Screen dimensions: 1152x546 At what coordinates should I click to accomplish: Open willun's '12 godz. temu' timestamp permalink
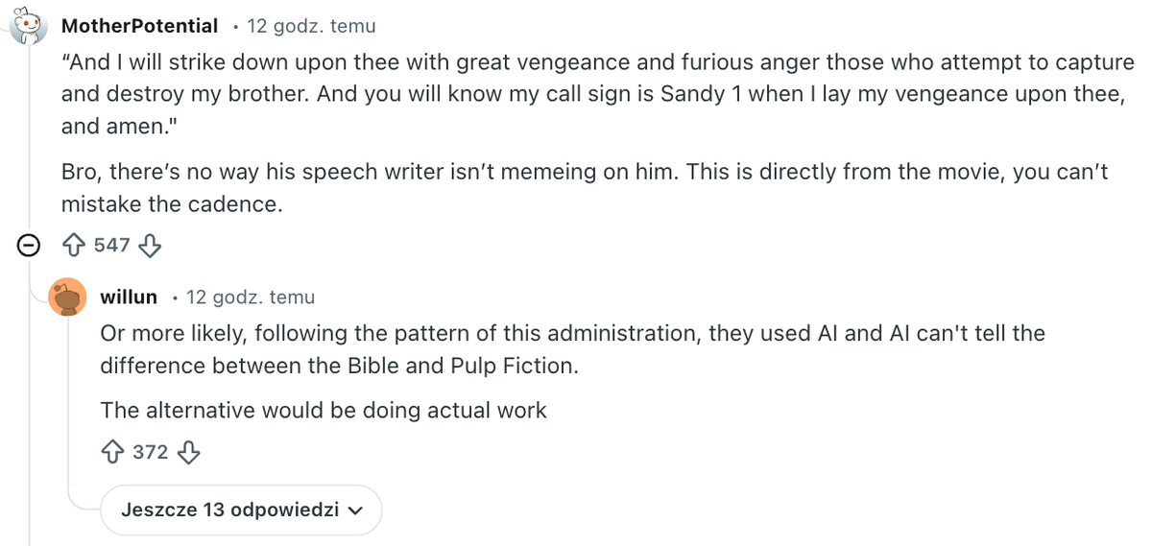[x=251, y=297]
